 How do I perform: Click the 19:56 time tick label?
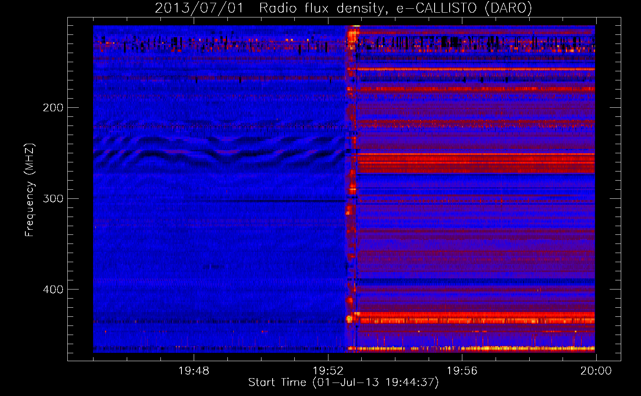click(x=462, y=371)
